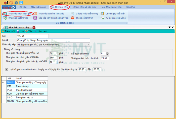Open Khai báo ca làm việc
The image size is (176, 119).
click(x=18, y=18)
